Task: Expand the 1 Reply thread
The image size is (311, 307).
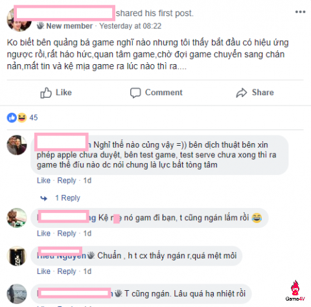Action: click(67, 198)
